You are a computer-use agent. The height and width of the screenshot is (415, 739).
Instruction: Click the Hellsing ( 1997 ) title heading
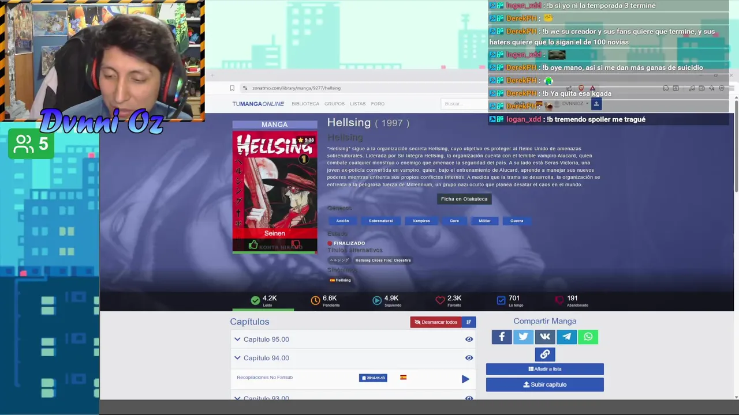tap(368, 123)
